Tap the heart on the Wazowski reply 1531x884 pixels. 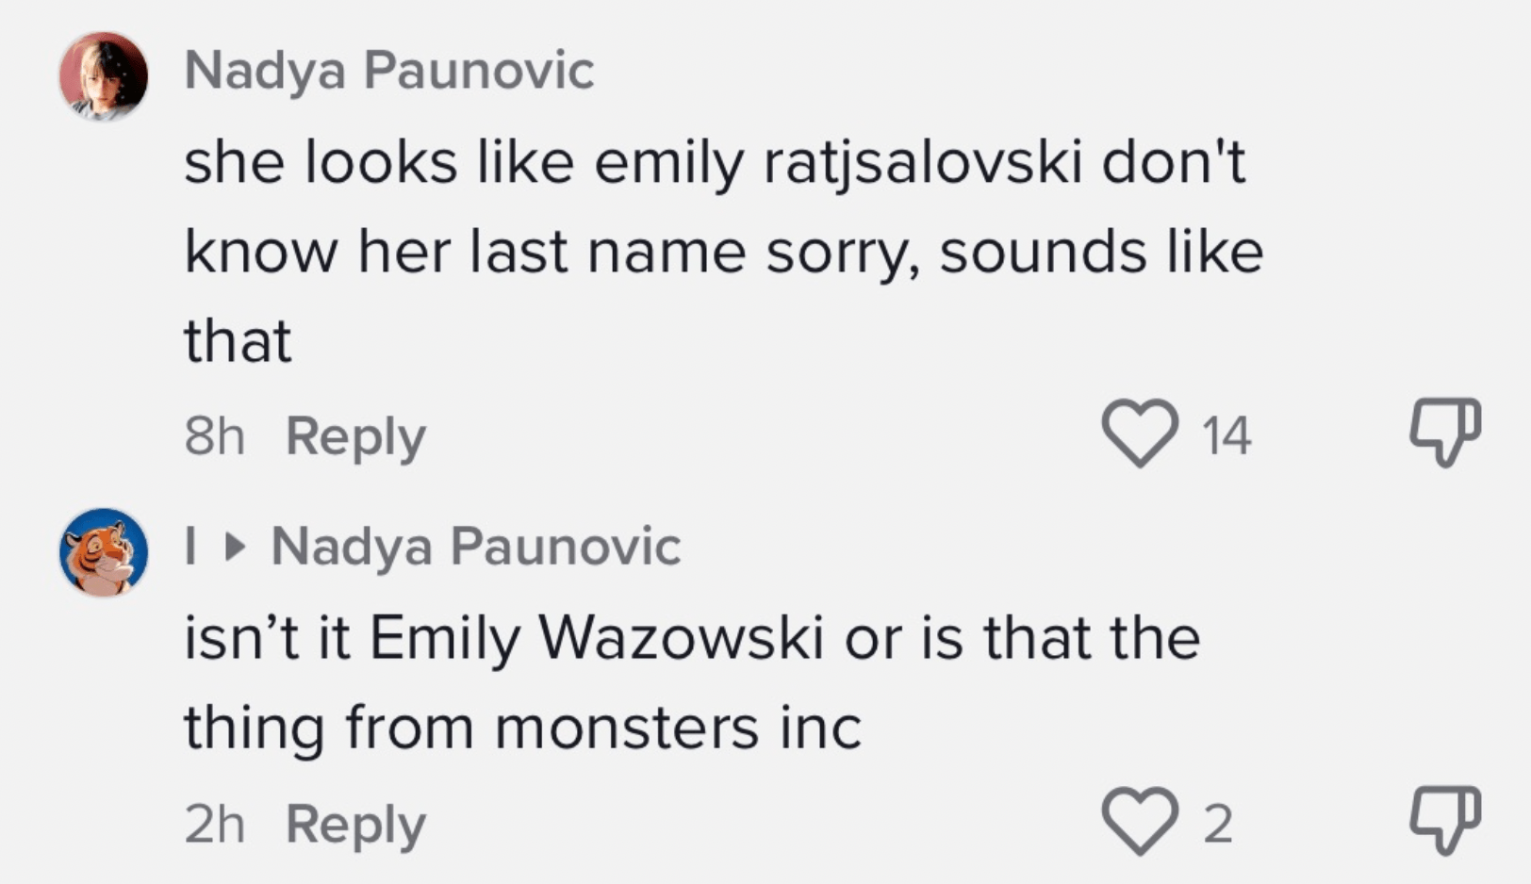1140,822
